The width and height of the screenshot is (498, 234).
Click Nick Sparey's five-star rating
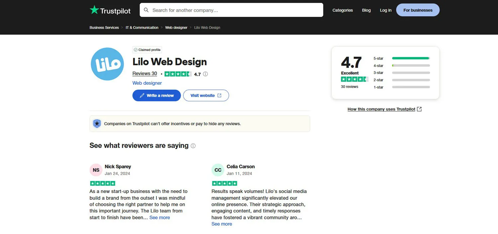pyautogui.click(x=103, y=183)
